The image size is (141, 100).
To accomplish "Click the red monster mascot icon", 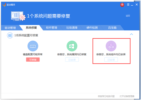I will [x=122, y=5].
